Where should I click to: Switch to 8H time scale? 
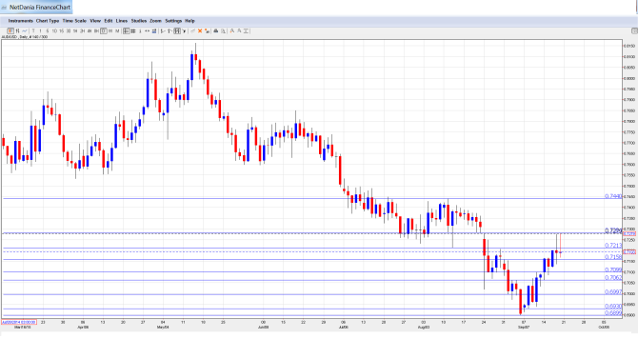point(96,30)
